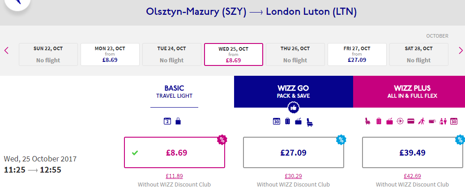Select the £27.09 WIZZ GO fare
The image size is (465, 191).
point(293,153)
